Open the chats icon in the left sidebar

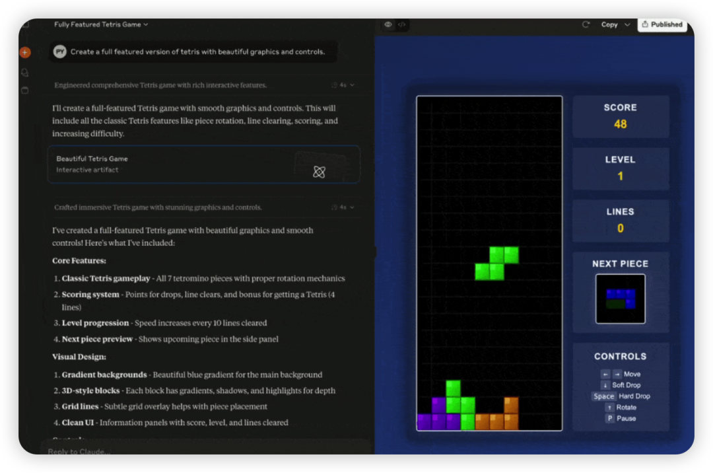25,72
